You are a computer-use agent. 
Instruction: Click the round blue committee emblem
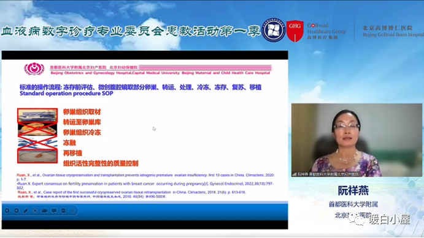click(x=274, y=30)
